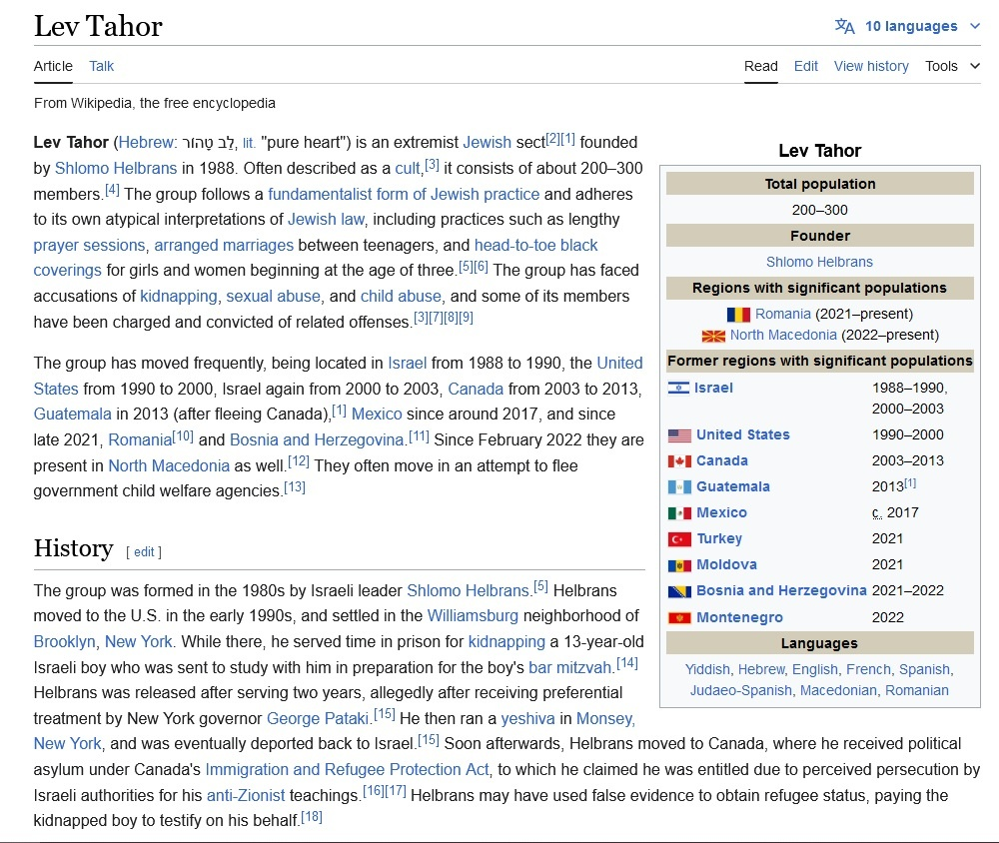Select the Read tab
The image size is (999, 843).
click(760, 66)
